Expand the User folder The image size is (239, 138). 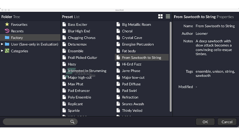[x=2, y=44]
